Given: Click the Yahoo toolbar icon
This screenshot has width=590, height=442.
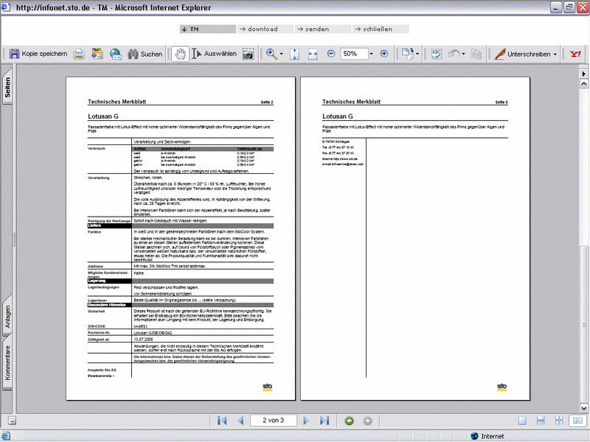Looking at the screenshot, I should click(x=575, y=54).
